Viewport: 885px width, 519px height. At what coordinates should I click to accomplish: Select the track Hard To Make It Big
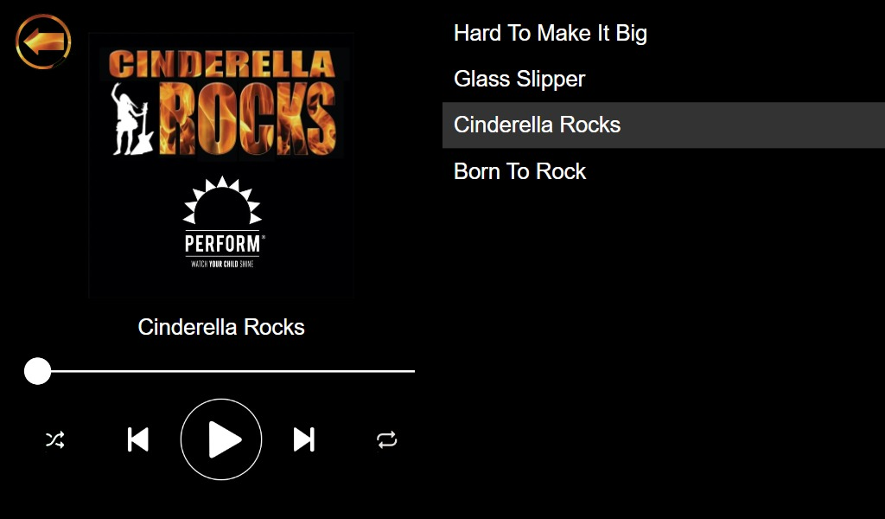551,33
